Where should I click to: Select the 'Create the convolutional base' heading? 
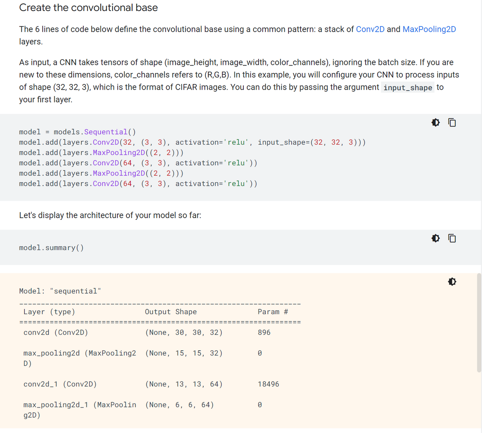[x=88, y=7]
